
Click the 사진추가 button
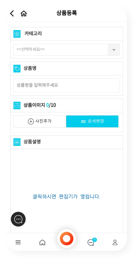point(40,121)
